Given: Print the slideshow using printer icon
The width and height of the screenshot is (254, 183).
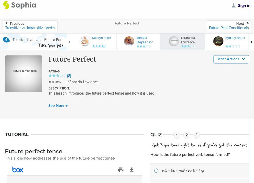Looking at the screenshot, I should coord(121,170).
